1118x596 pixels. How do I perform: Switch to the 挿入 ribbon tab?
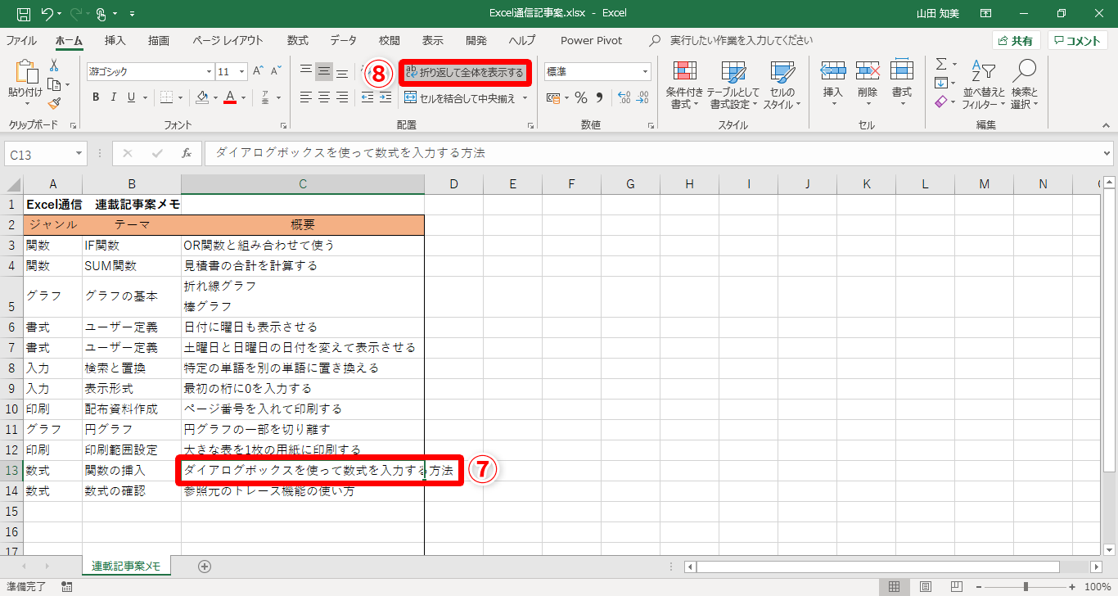[x=115, y=40]
